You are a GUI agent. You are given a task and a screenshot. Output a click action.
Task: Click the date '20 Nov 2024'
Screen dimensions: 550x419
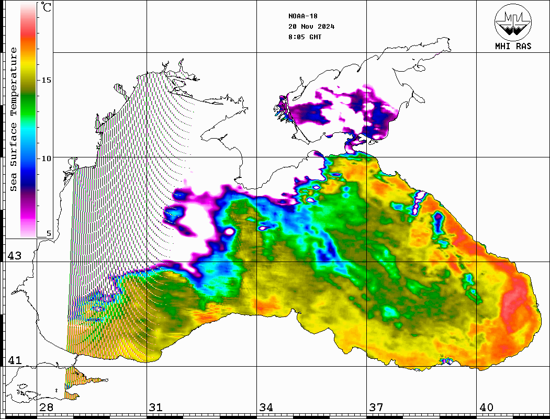311,27
